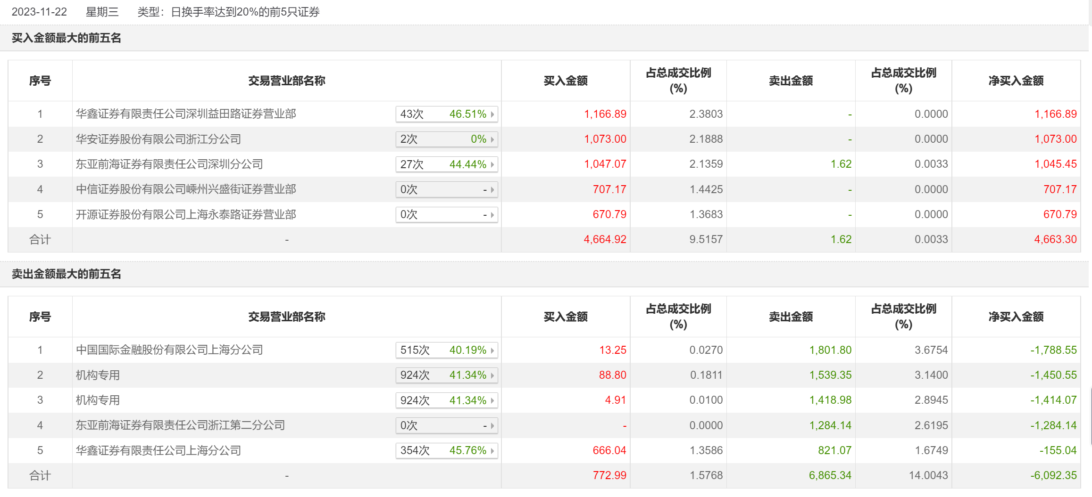
Task: Click the arrow icon beside 40.19%
Action: point(492,350)
